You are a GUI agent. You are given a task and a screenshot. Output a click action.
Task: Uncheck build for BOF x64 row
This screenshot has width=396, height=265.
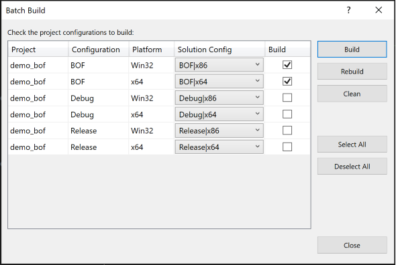(287, 82)
